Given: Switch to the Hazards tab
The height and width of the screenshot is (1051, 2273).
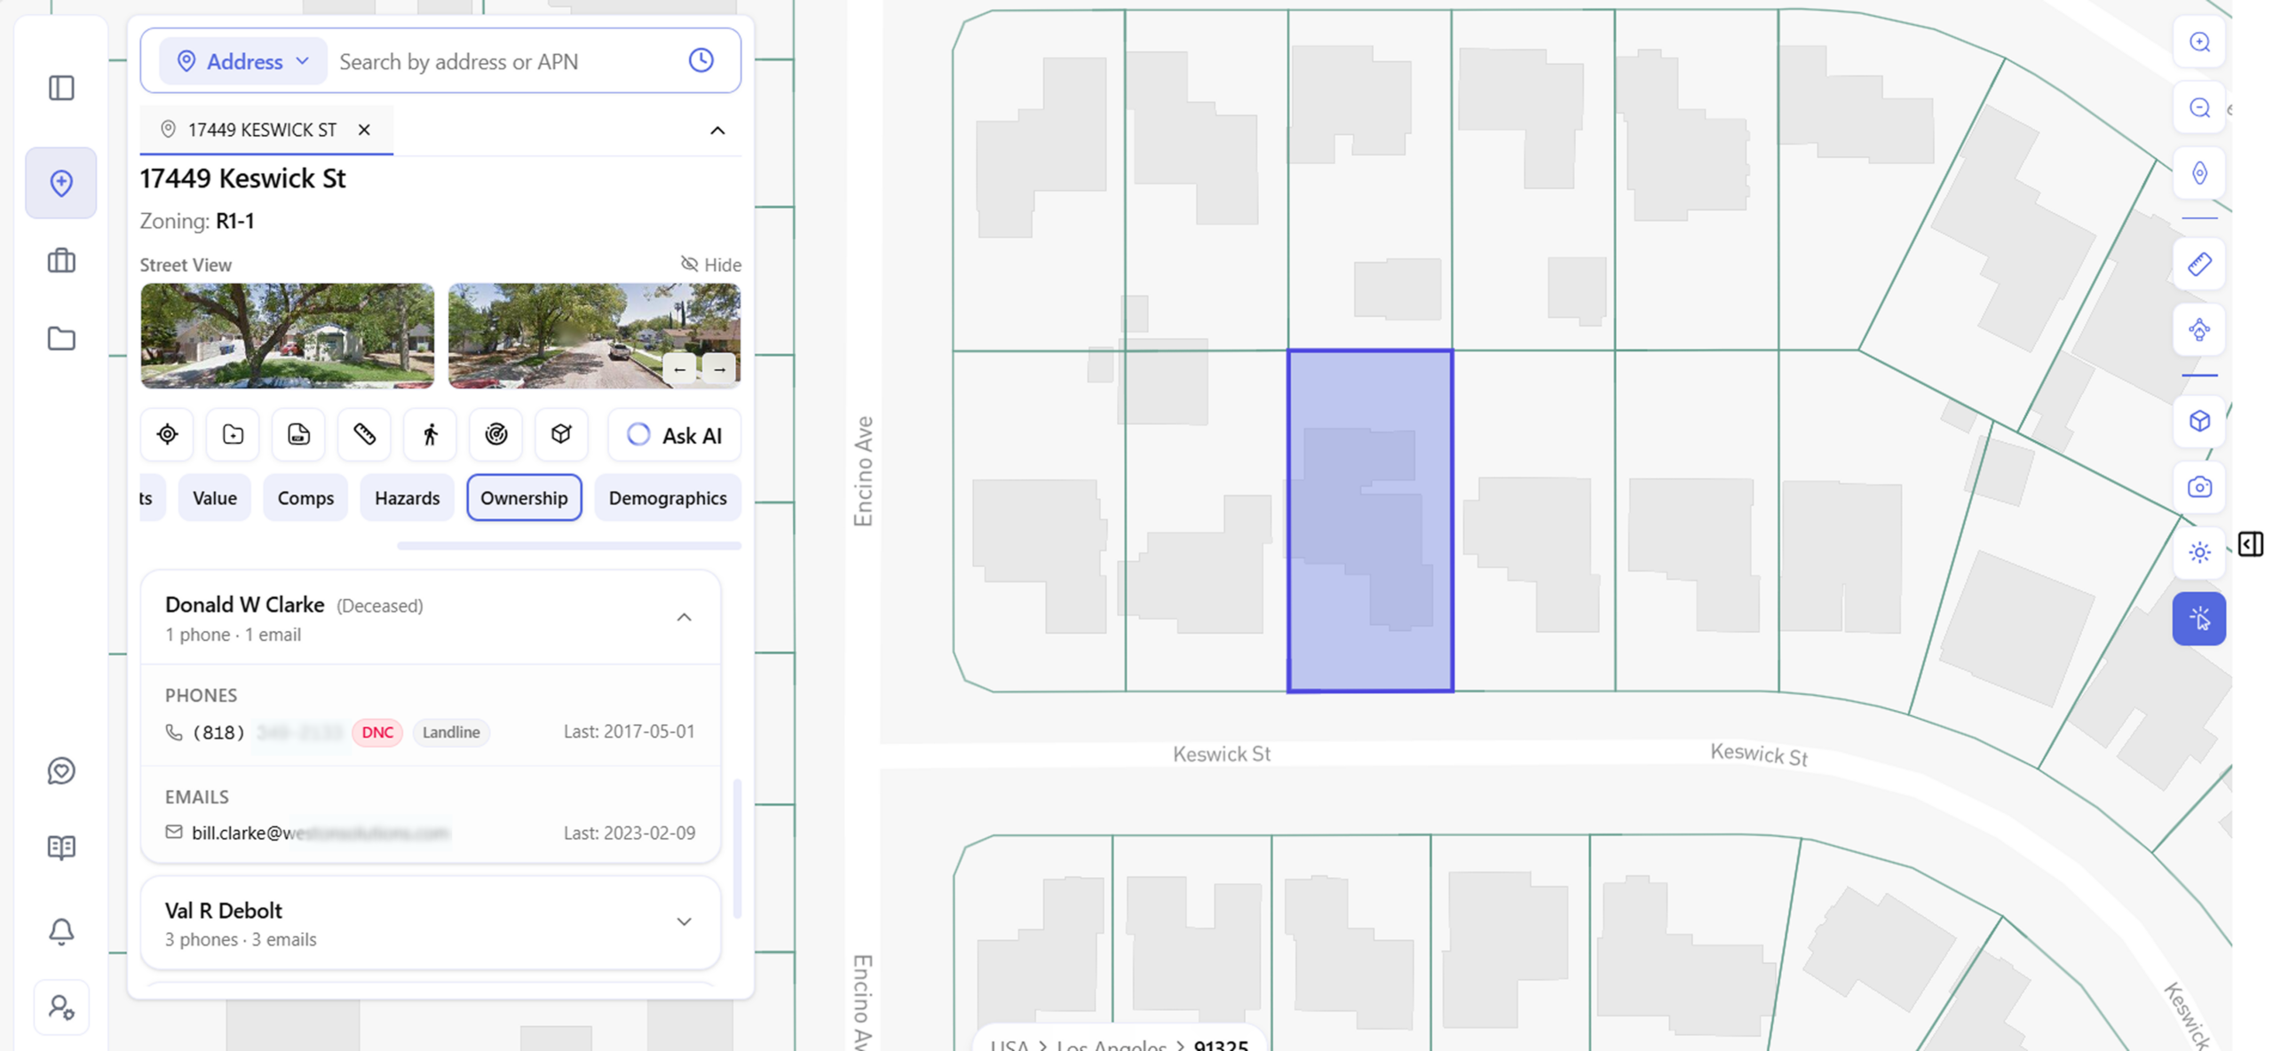Looking at the screenshot, I should pos(407,498).
